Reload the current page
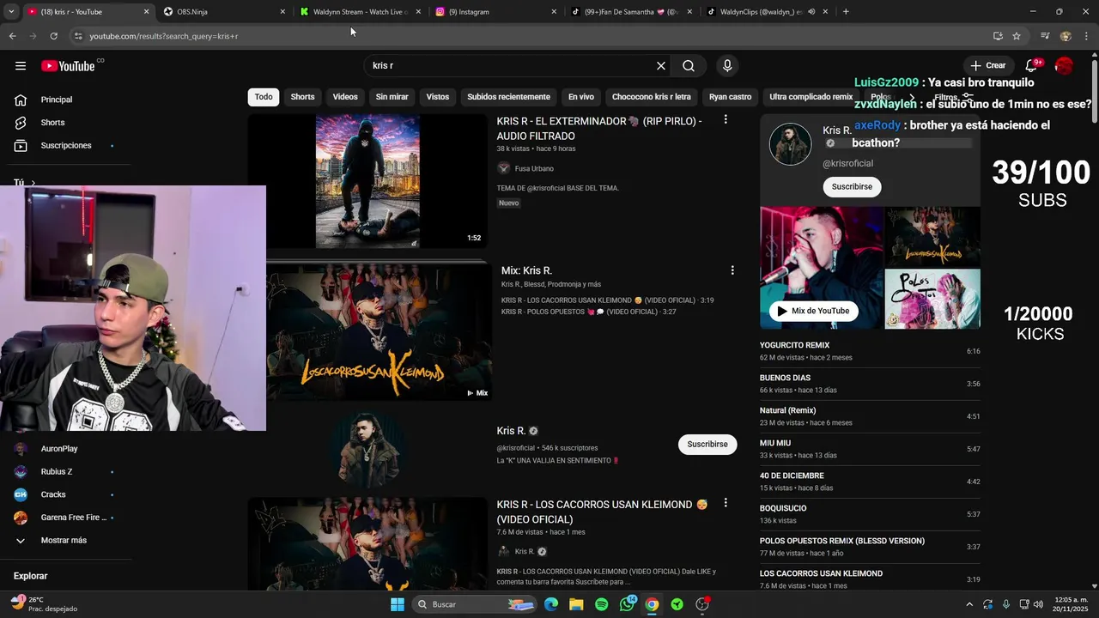This screenshot has width=1099, height=618. 53,36
